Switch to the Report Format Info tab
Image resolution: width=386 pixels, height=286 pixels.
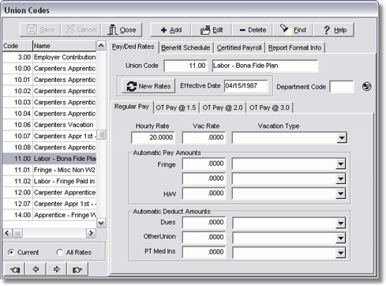click(294, 47)
